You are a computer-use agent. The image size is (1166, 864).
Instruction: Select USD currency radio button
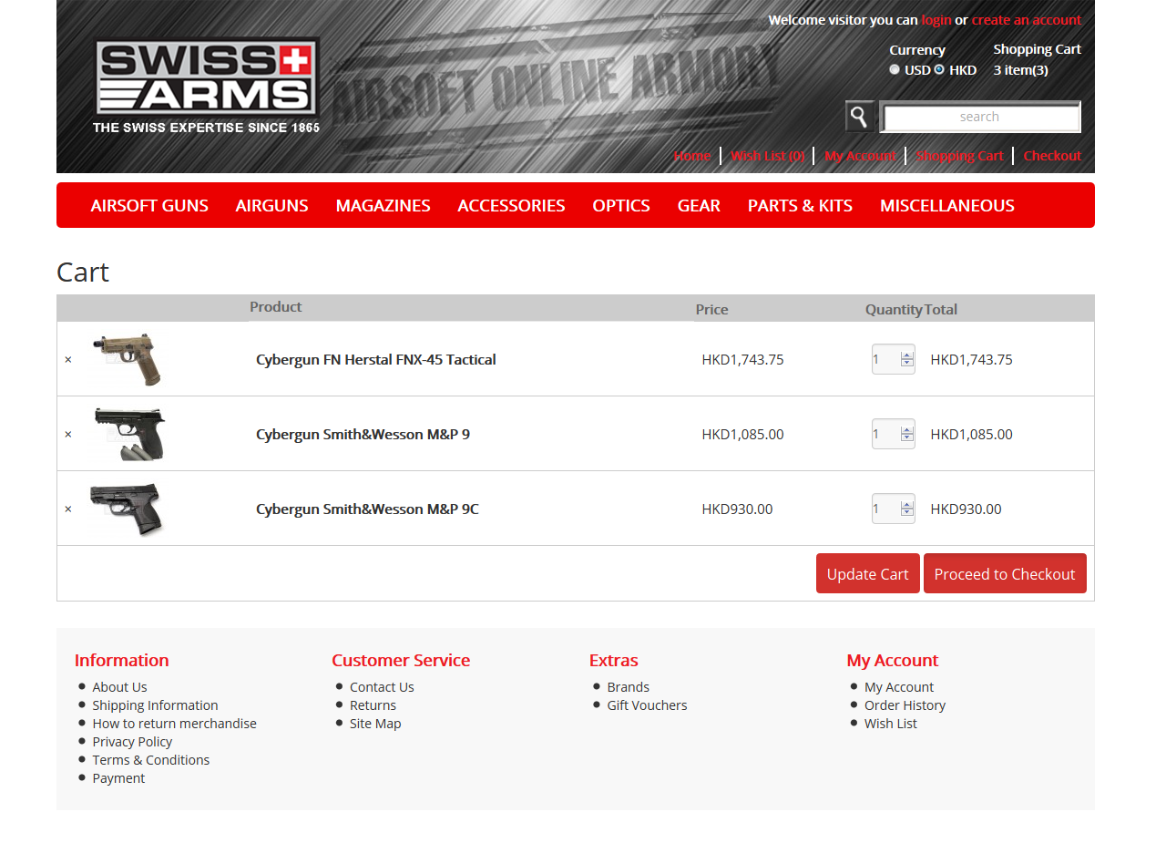[x=895, y=69]
